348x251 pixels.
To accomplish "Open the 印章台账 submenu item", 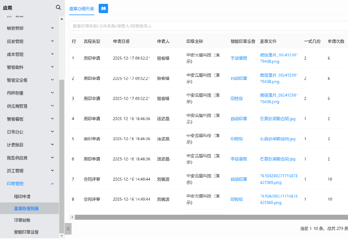I will [x=22, y=220].
